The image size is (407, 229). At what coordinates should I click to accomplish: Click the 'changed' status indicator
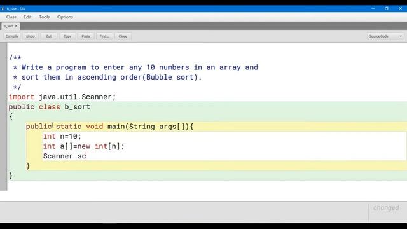coord(386,208)
